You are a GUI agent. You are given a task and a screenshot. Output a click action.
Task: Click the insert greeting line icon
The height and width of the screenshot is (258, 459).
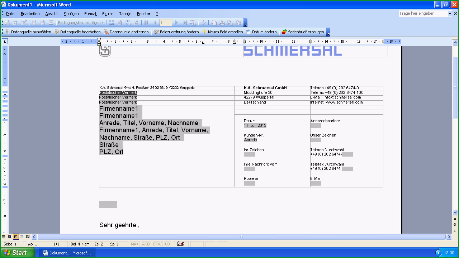click(x=43, y=23)
